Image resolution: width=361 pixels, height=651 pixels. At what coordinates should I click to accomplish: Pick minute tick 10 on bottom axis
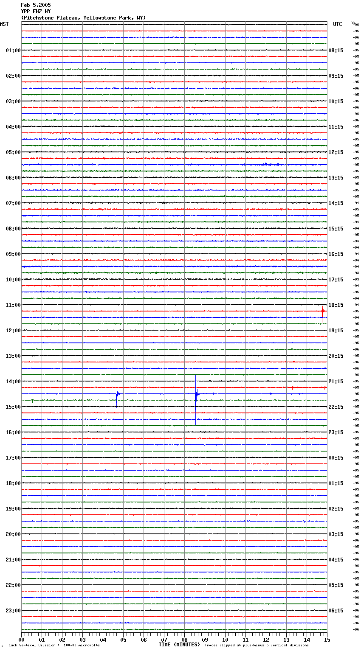[x=225, y=640]
